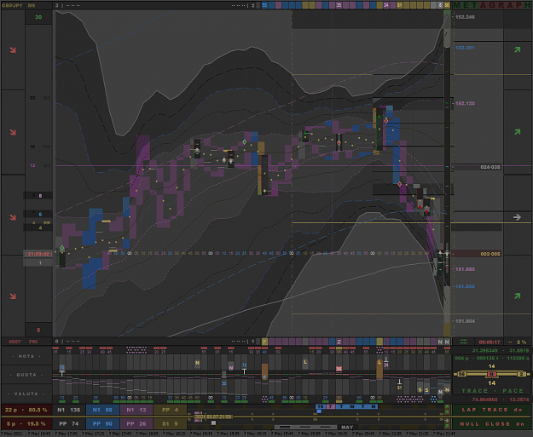Click the blue PP 90 cell
The height and width of the screenshot is (437, 533).
tap(102, 423)
